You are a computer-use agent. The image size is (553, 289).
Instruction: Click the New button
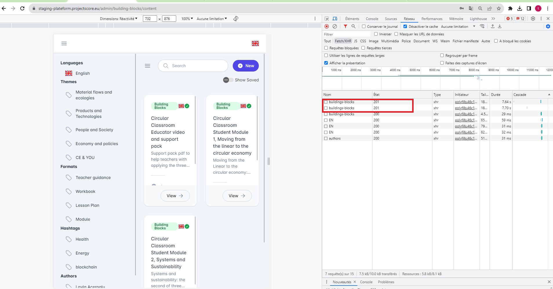[245, 66]
